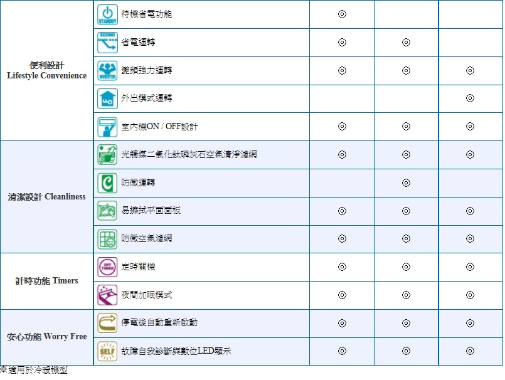Click the Cleanliness category heading

47,197
